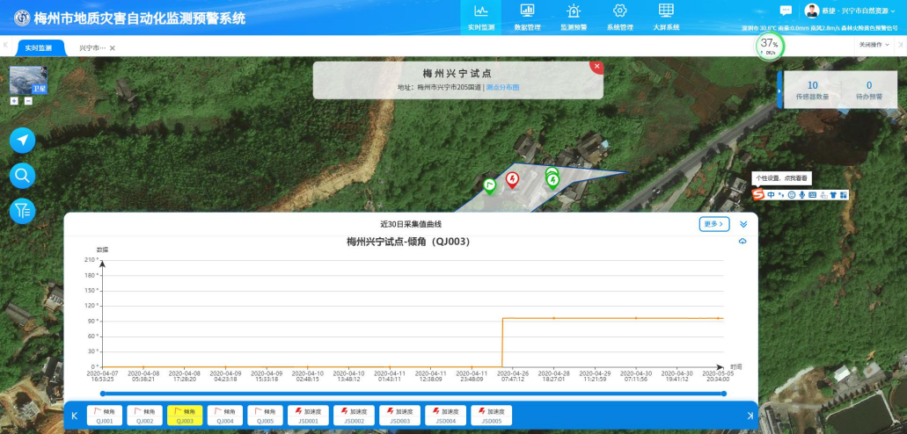Click the 更多 button in chart panel
The image size is (907, 434).
click(x=714, y=224)
